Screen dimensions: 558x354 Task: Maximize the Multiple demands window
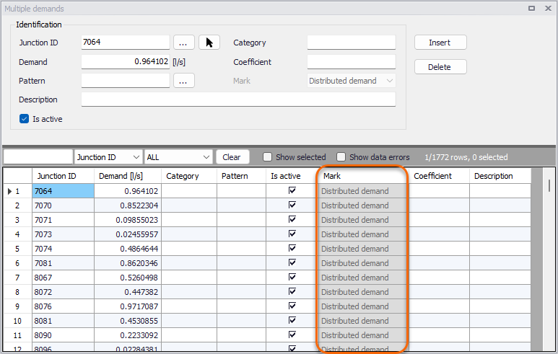coord(532,8)
